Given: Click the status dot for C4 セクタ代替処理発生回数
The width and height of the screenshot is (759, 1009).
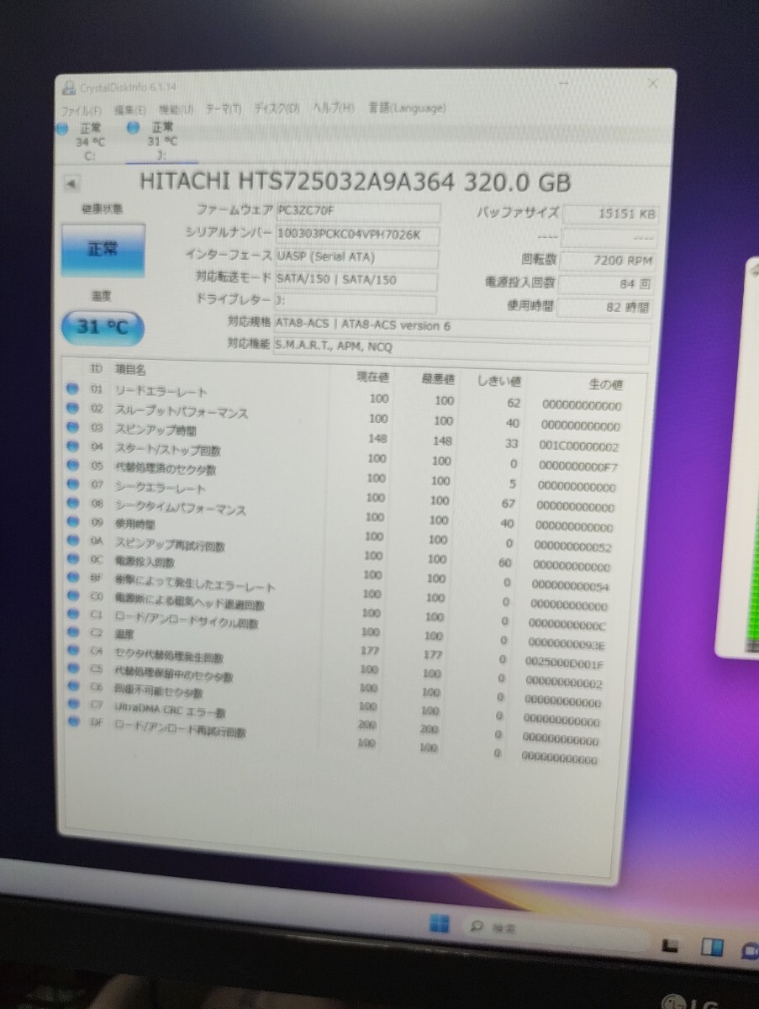Looking at the screenshot, I should [x=72, y=650].
